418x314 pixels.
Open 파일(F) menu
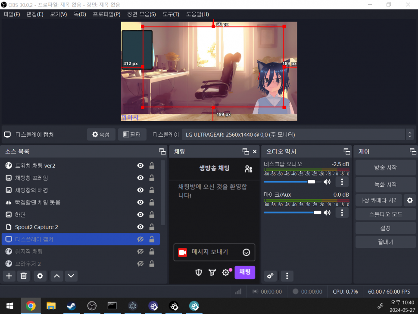12,14
